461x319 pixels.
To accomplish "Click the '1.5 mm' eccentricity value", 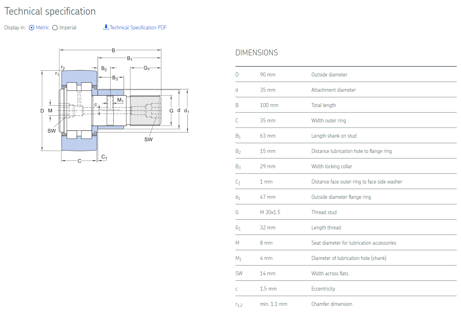I will [268, 289].
